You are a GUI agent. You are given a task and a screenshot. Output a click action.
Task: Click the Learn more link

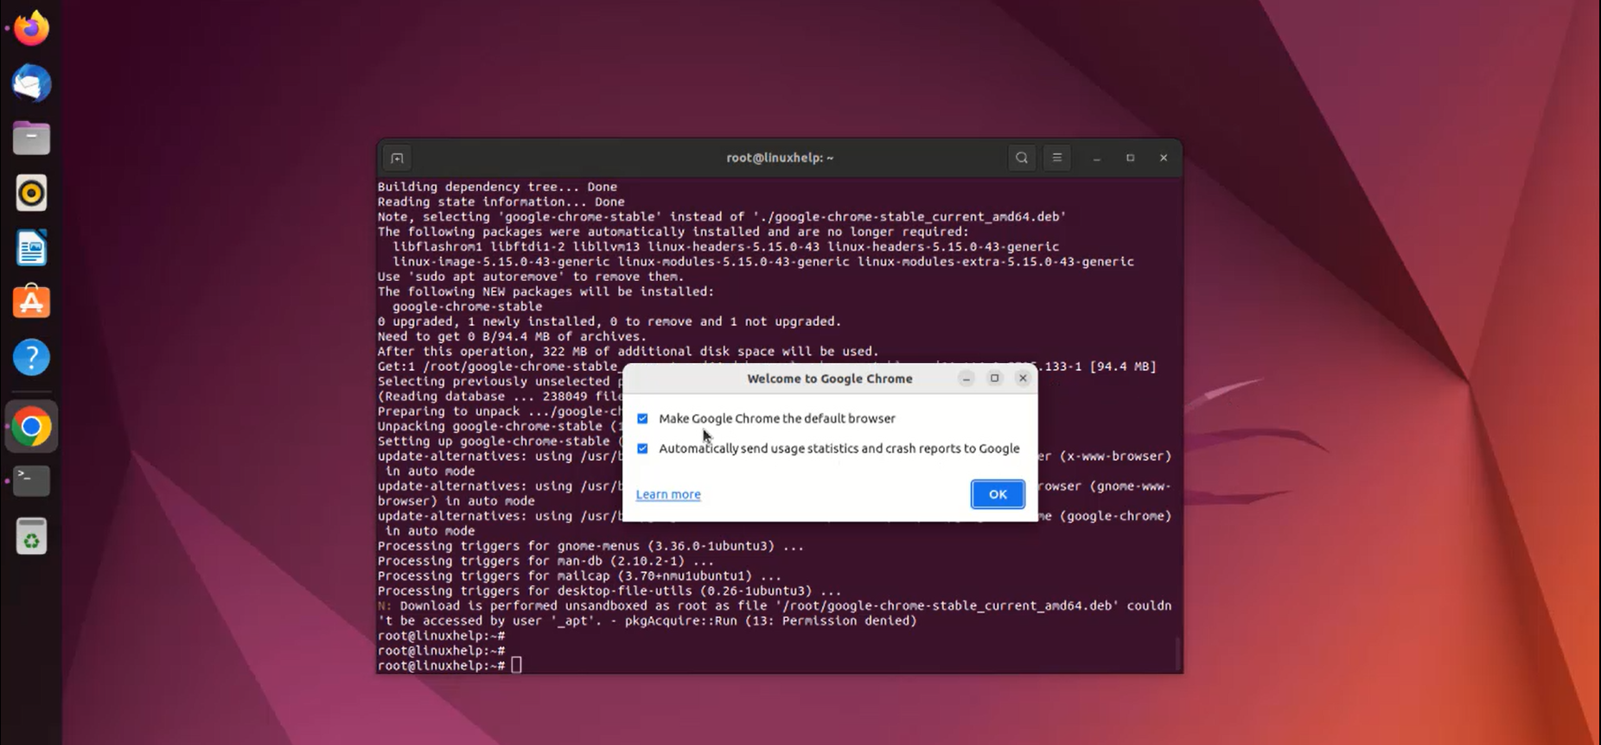click(668, 494)
